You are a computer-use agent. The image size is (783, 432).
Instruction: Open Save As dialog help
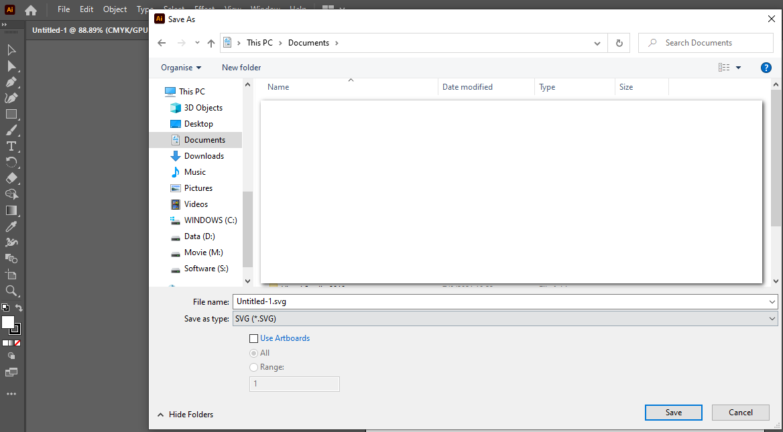tap(766, 68)
